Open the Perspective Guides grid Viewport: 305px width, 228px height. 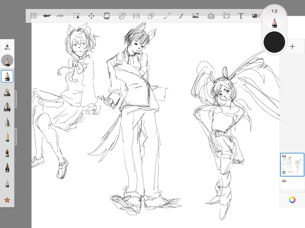(211, 16)
